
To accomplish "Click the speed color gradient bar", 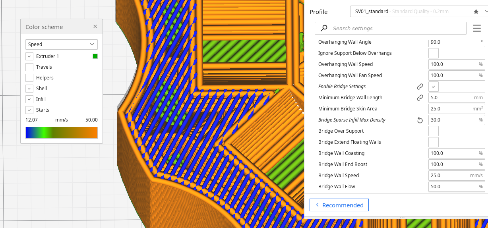I will tap(62, 133).
